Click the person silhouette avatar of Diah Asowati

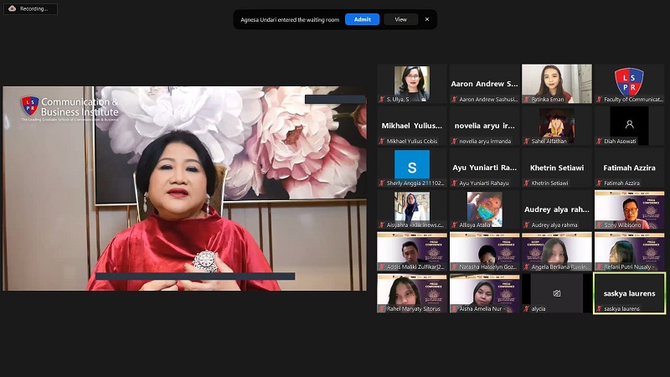629,124
